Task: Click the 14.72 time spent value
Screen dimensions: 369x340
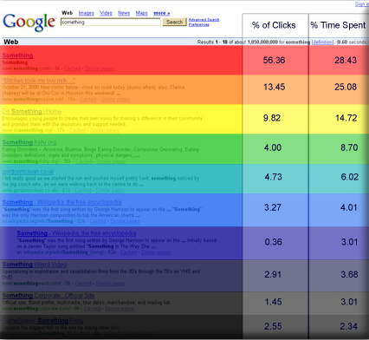Action: pos(346,118)
